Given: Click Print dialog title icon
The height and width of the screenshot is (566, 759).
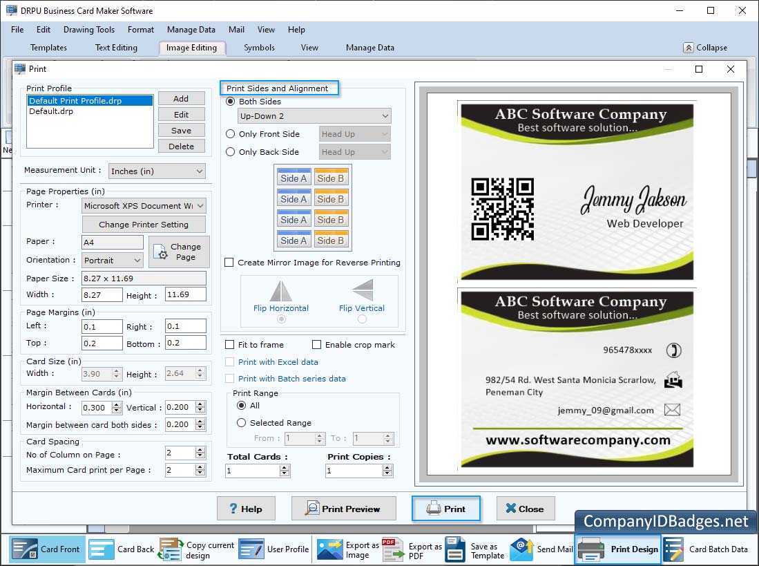Looking at the screenshot, I should click(20, 68).
